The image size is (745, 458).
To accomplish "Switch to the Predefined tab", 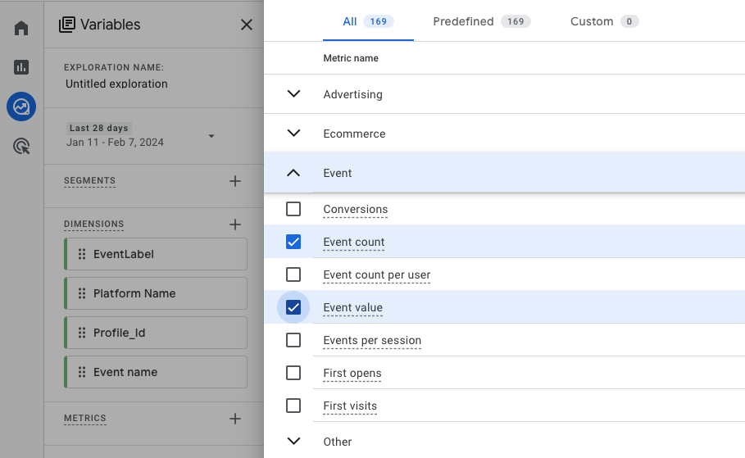I will (482, 21).
